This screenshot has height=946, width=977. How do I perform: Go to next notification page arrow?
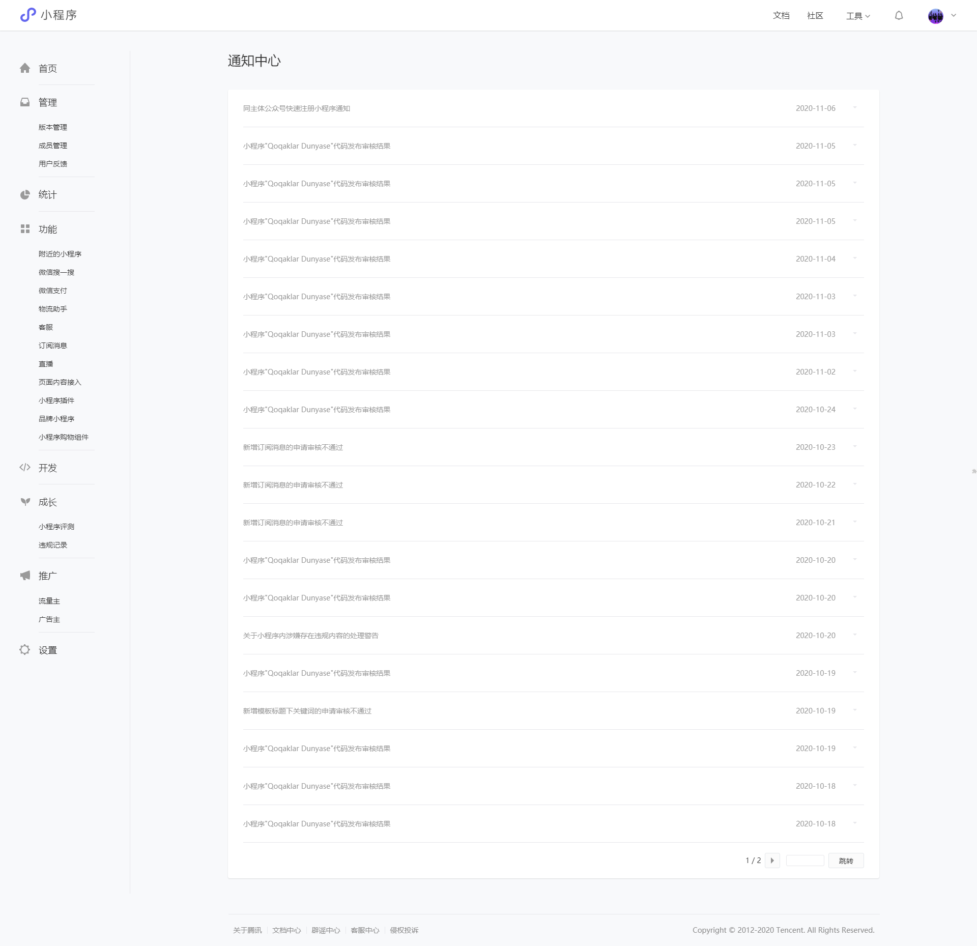point(772,861)
